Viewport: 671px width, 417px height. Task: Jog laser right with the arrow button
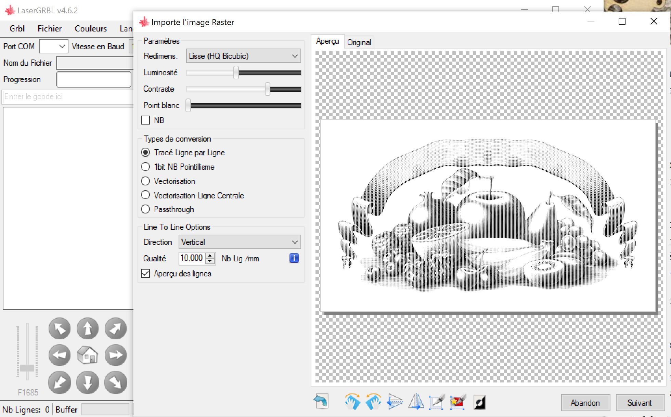(116, 355)
